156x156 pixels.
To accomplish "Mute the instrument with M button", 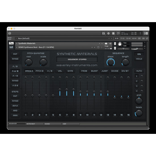I will tap(115, 48).
